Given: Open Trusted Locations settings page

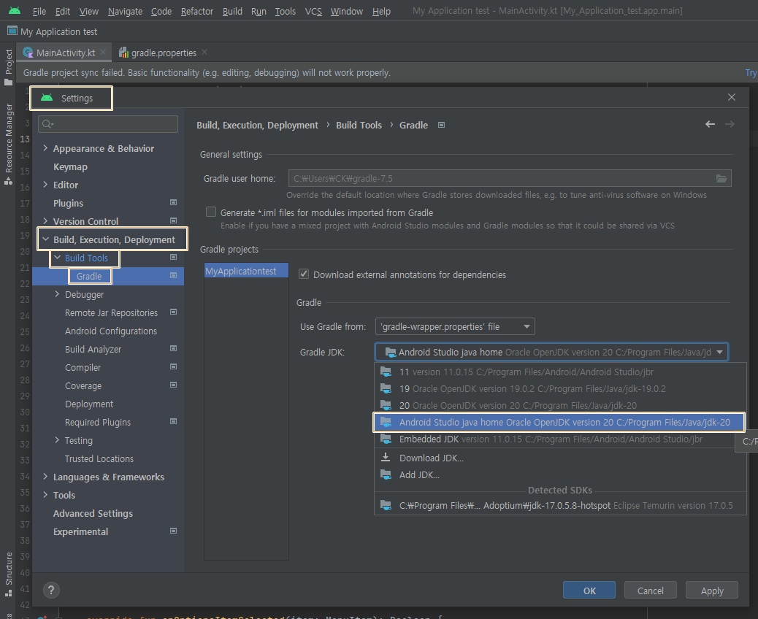Looking at the screenshot, I should click(99, 458).
